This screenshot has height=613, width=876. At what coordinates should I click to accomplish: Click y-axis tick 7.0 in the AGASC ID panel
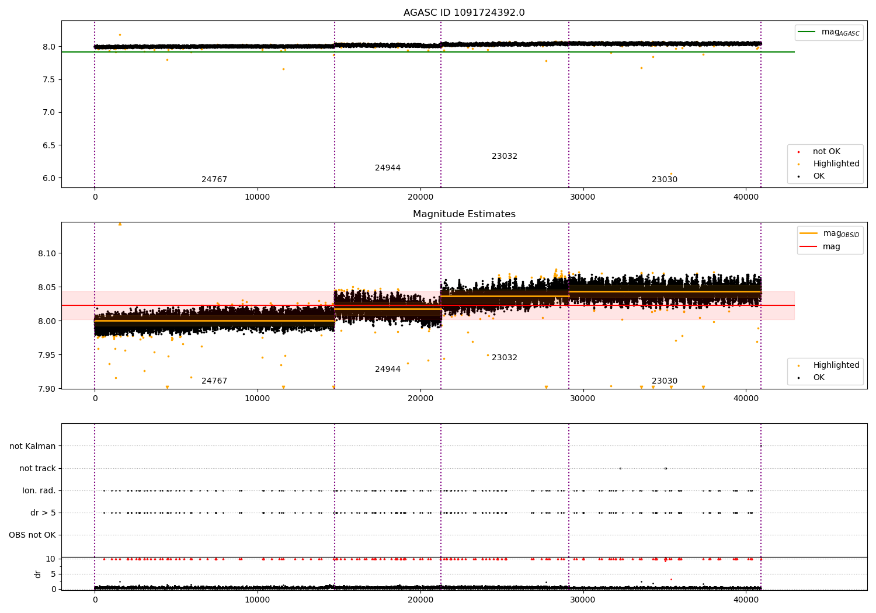pos(48,113)
